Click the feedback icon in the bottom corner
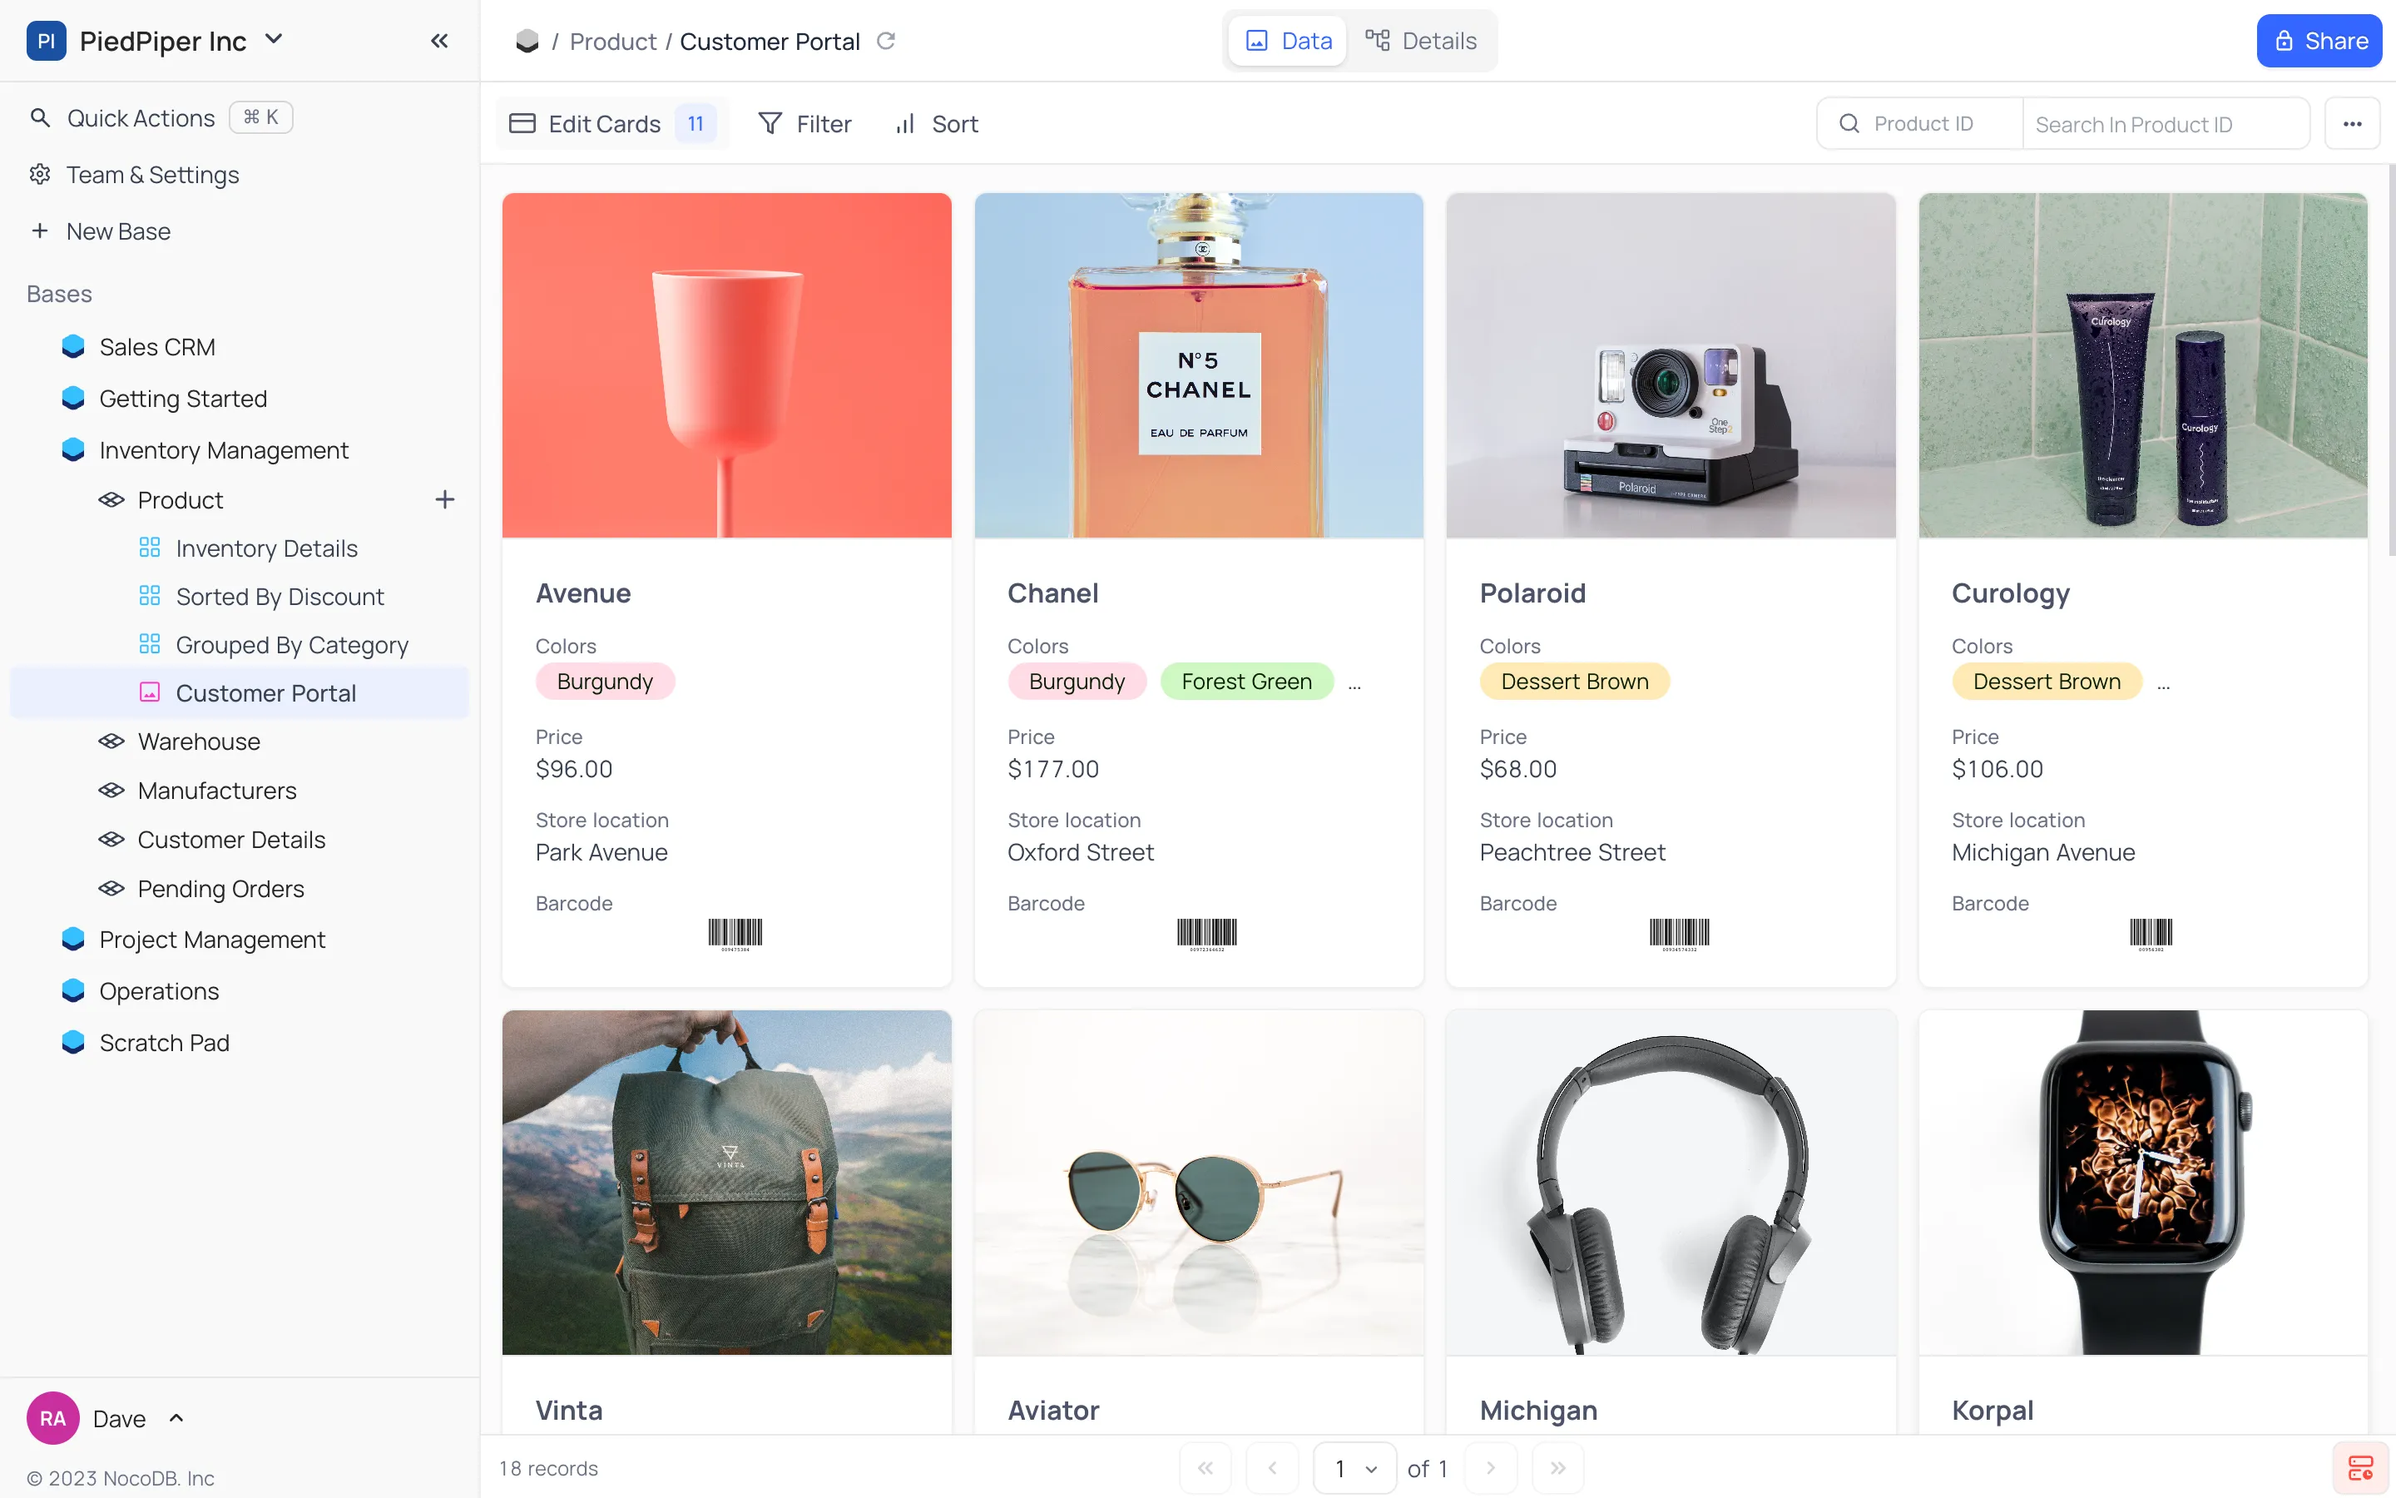 (x=2361, y=1467)
